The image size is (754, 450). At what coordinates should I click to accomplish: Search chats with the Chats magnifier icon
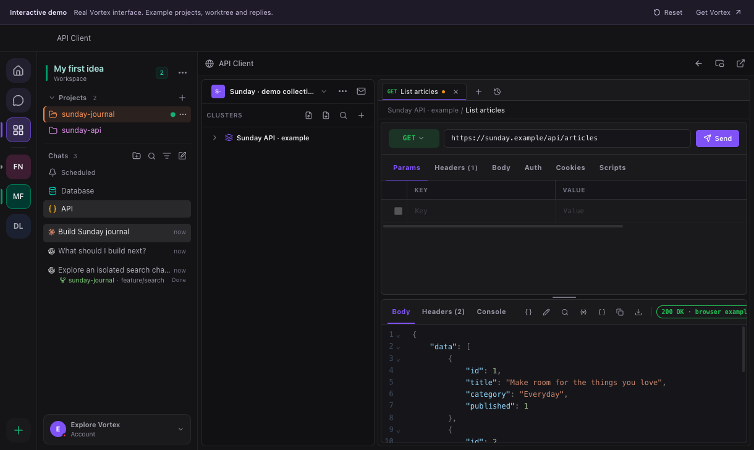(x=151, y=156)
